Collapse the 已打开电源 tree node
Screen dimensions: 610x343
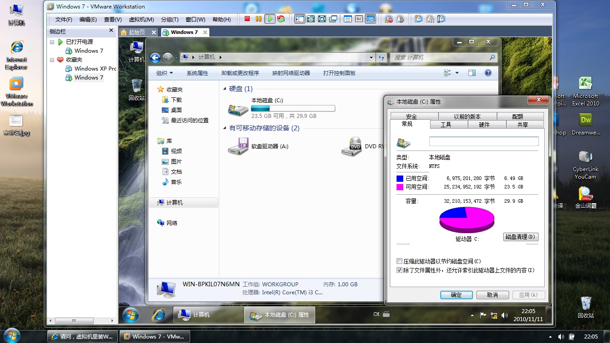(51, 42)
